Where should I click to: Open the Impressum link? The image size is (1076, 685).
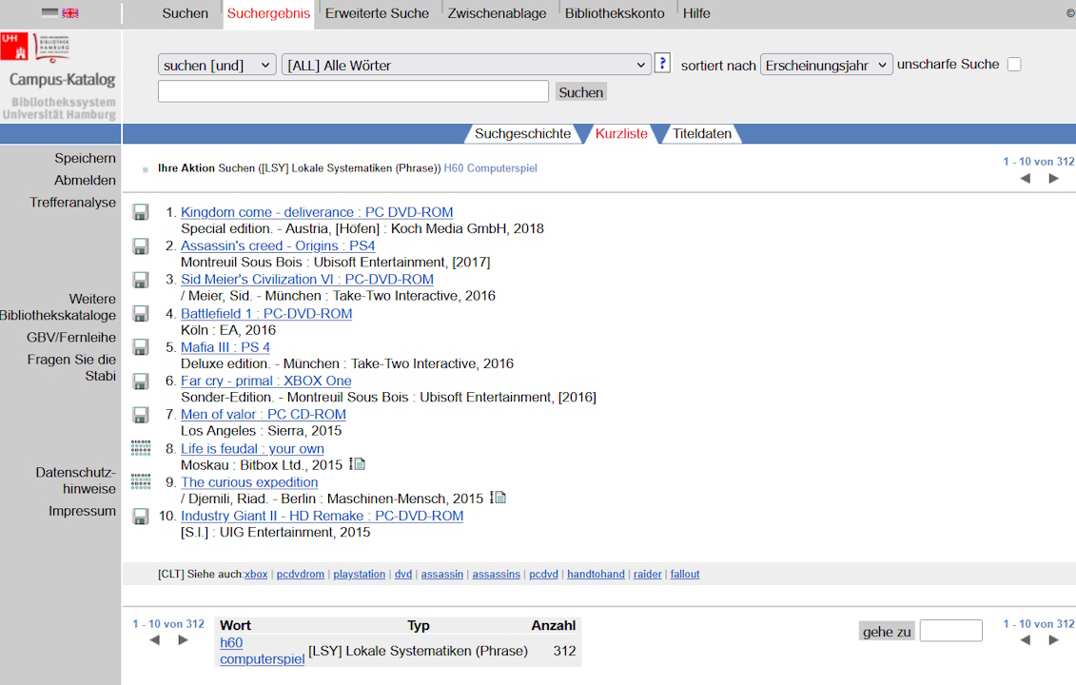tap(82, 511)
